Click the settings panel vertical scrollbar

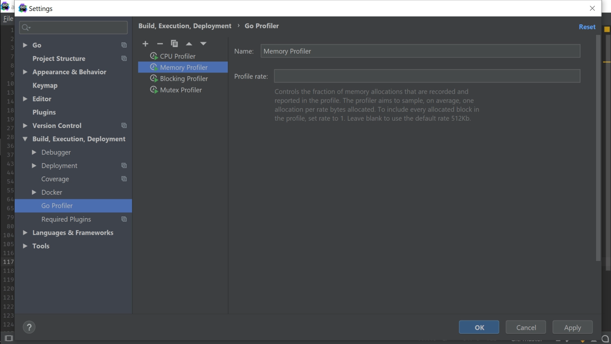click(x=598, y=148)
